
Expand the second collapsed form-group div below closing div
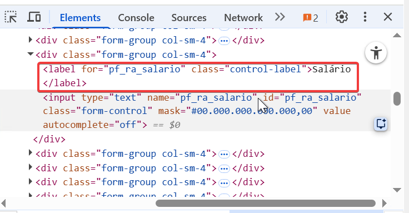pyautogui.click(x=30, y=167)
